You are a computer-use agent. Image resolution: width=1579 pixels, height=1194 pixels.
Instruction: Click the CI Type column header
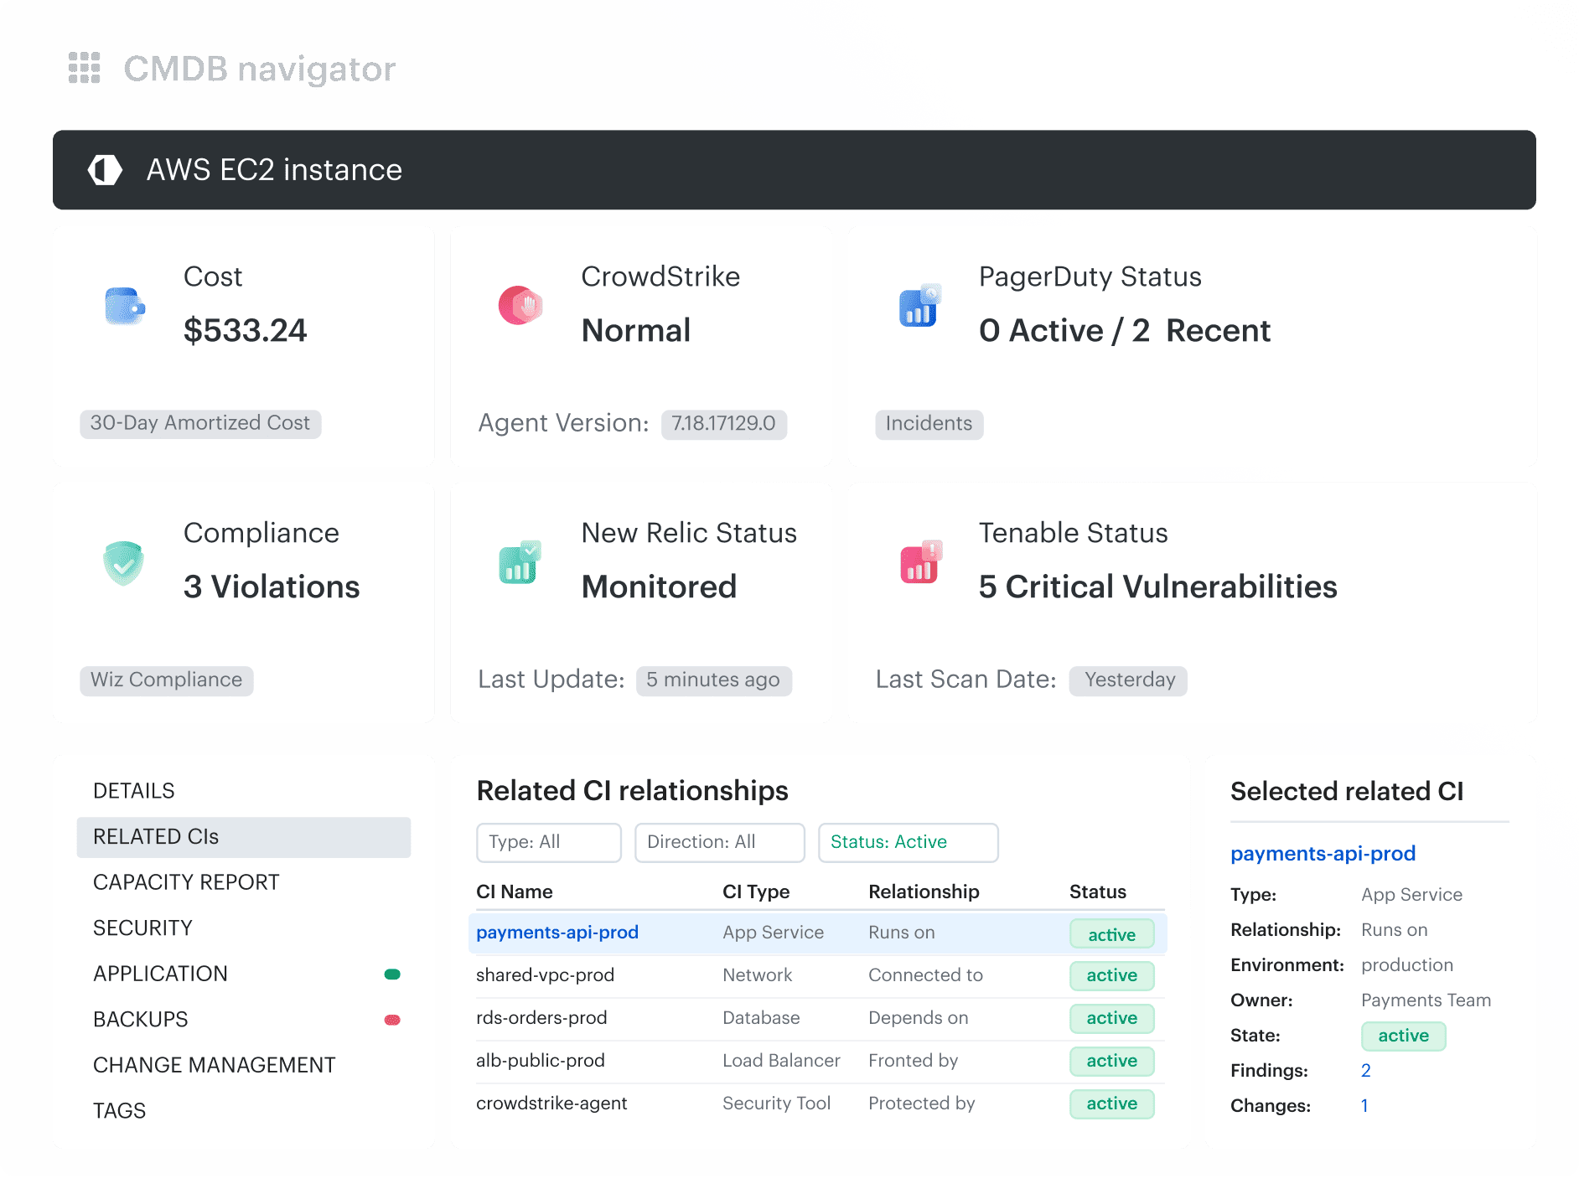pyautogui.click(x=756, y=892)
